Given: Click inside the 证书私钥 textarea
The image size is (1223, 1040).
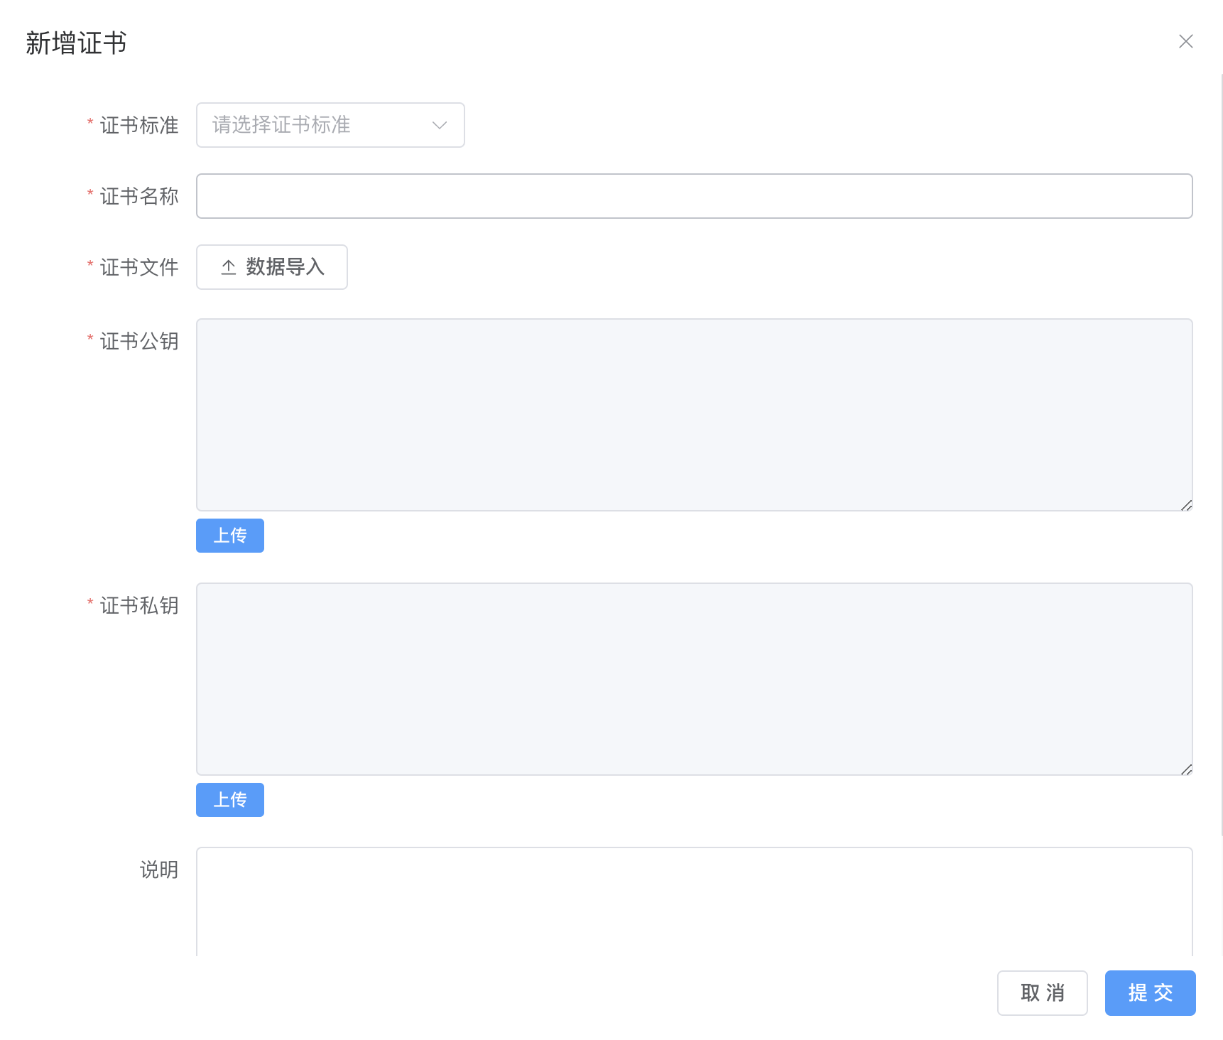Looking at the screenshot, I should [x=694, y=679].
